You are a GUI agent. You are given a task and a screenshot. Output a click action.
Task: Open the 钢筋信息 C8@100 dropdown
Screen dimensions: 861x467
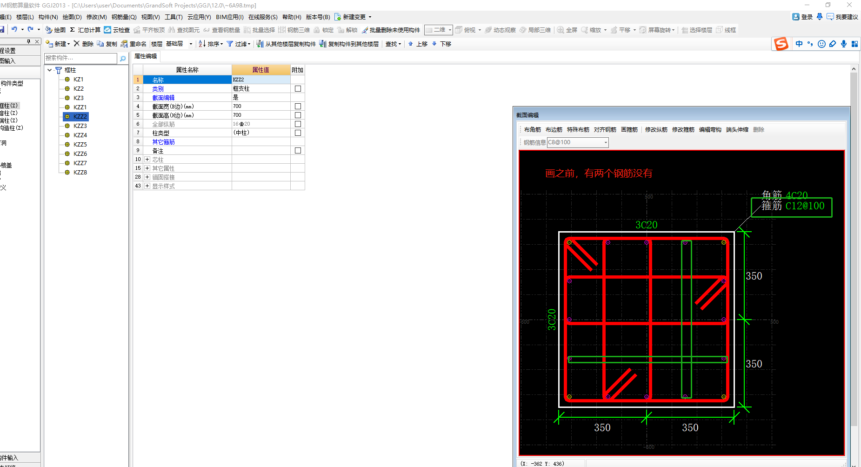[x=606, y=142]
